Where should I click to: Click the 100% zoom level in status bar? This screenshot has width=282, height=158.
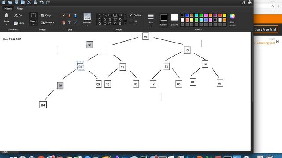coord(5,152)
